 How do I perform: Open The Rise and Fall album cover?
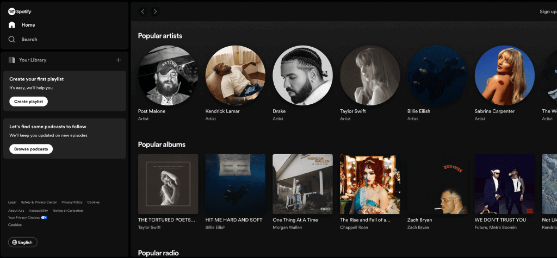click(370, 184)
